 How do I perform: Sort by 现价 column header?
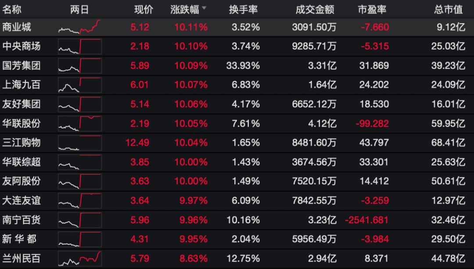click(144, 9)
